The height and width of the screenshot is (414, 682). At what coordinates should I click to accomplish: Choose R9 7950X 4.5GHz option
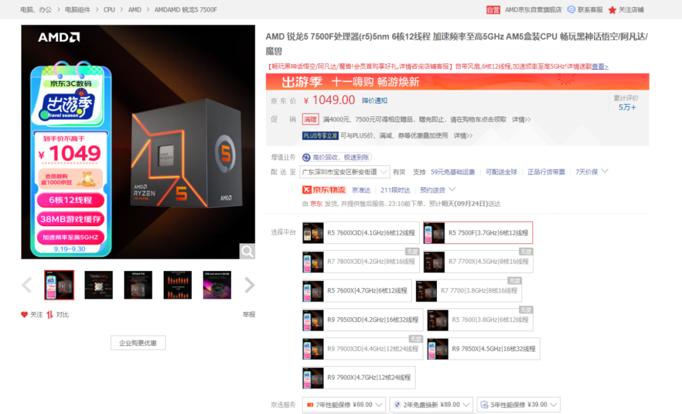[483, 349]
